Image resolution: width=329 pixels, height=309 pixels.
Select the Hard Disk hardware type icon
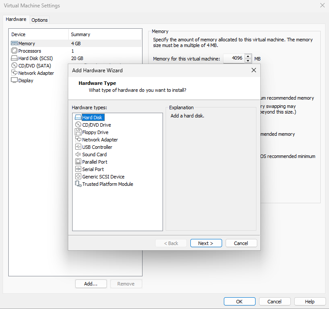tap(78, 118)
